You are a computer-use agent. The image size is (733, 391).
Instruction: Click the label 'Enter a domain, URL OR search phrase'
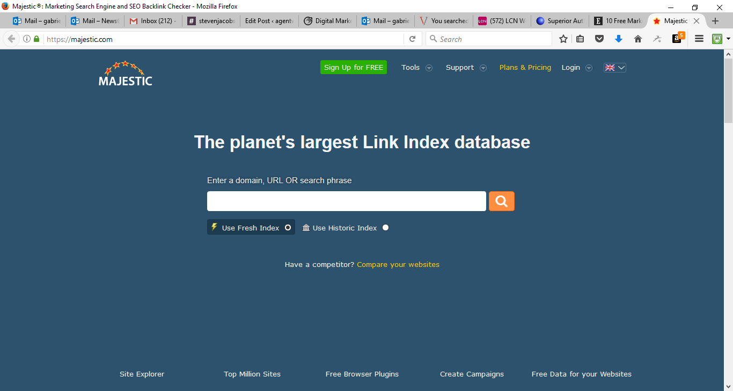(280, 180)
